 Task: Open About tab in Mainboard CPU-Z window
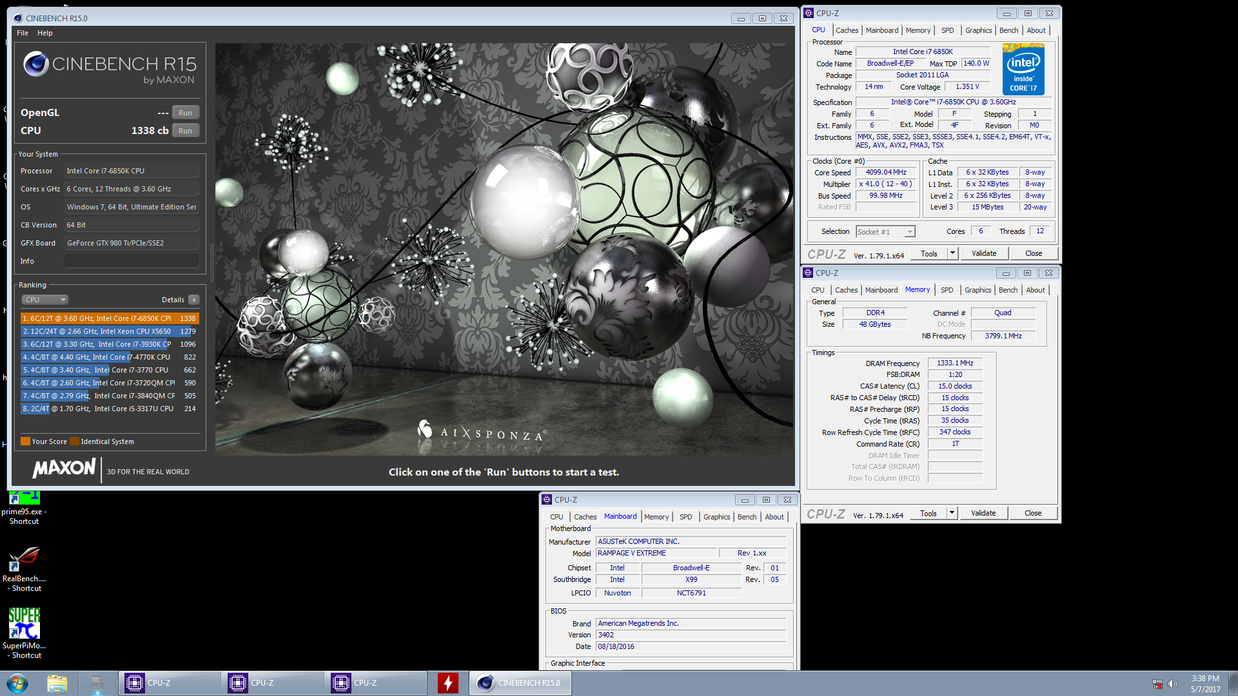tap(774, 517)
